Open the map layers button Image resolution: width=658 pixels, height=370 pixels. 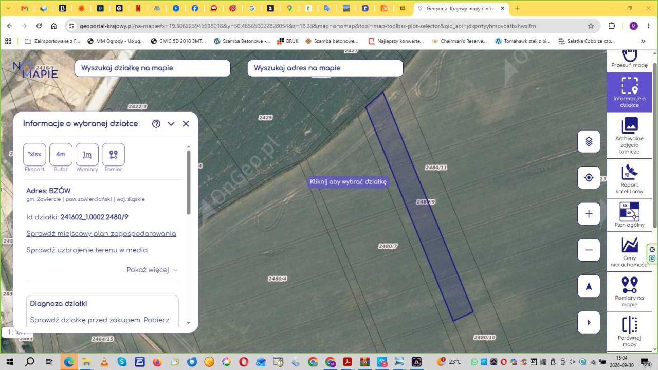pyautogui.click(x=589, y=141)
